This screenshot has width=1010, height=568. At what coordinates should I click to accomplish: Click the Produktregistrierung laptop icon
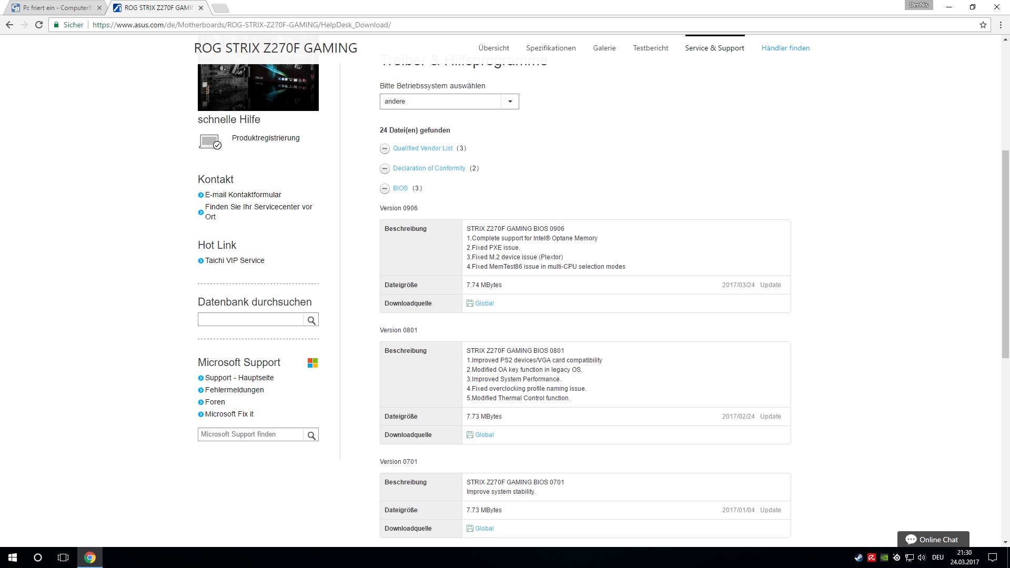pyautogui.click(x=210, y=141)
